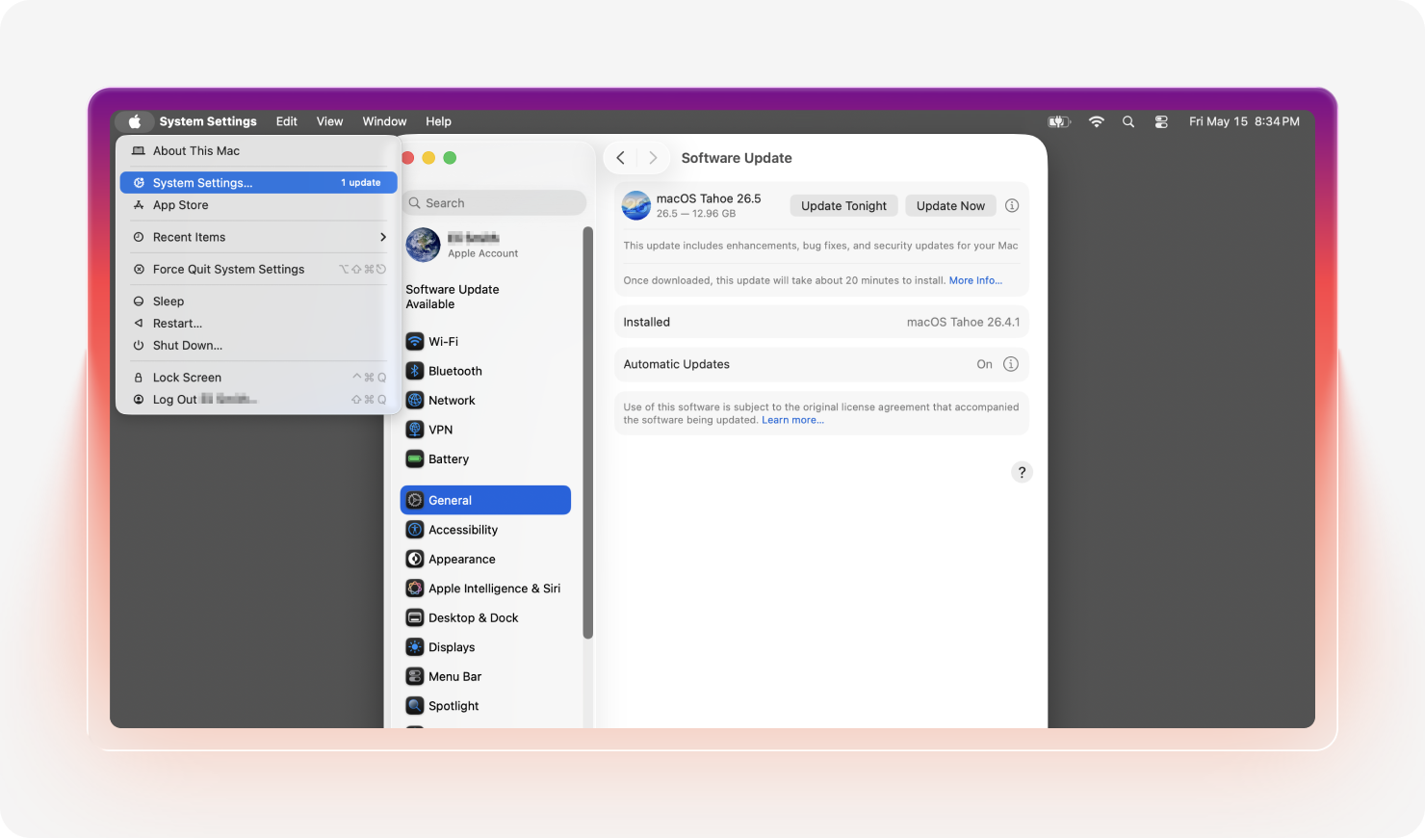The height and width of the screenshot is (838, 1425).
Task: Open Spotlight search icon in menu bar
Action: point(1128,121)
